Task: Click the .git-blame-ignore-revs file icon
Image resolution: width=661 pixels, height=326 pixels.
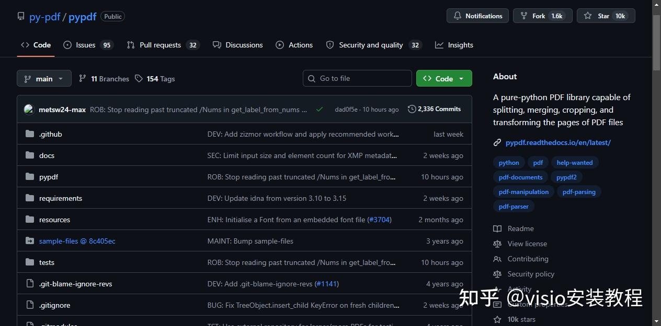Action: pos(30,284)
